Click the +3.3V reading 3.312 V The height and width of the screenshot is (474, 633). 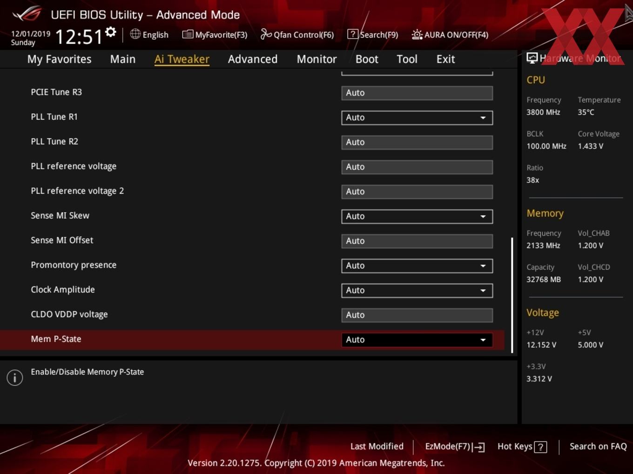(x=539, y=379)
